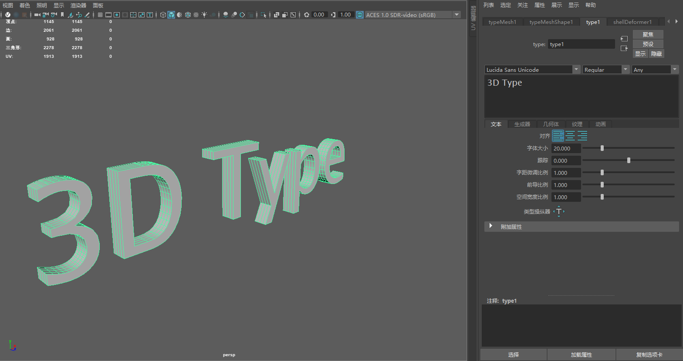Enable wireframe display cube icon

tap(163, 15)
